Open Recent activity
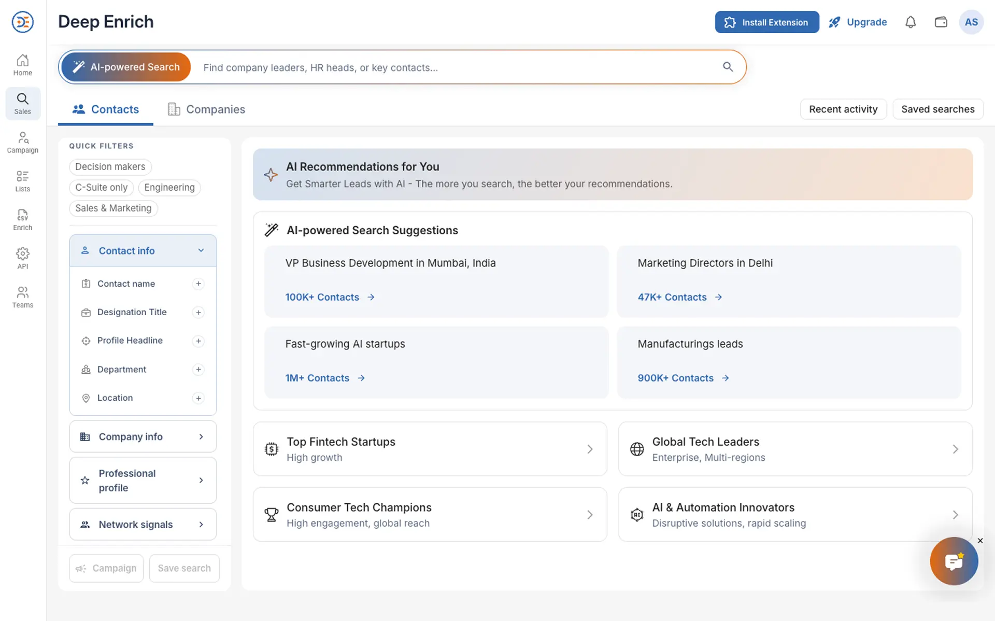Viewport: 995px width, 621px height. [843, 109]
